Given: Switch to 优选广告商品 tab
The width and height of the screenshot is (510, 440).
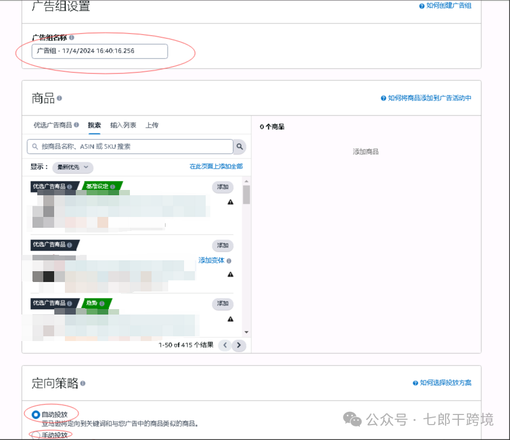Looking at the screenshot, I should tap(53, 125).
